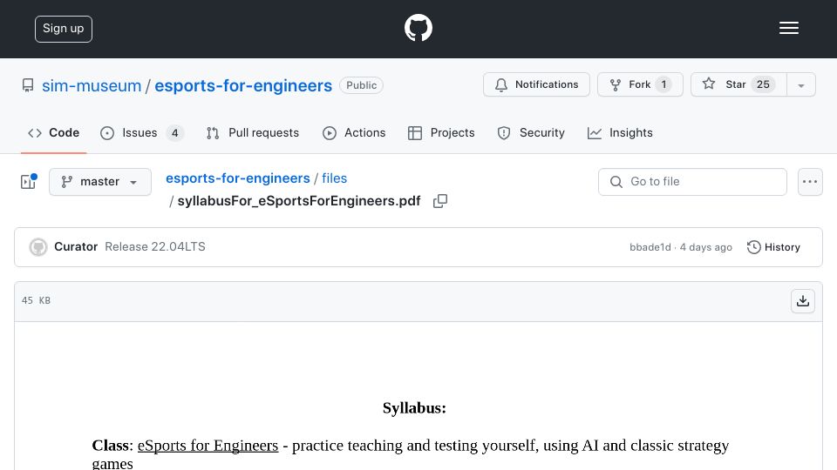Open the GitHub homepage logo
Image resolution: width=837 pixels, height=470 pixels.
(x=418, y=28)
